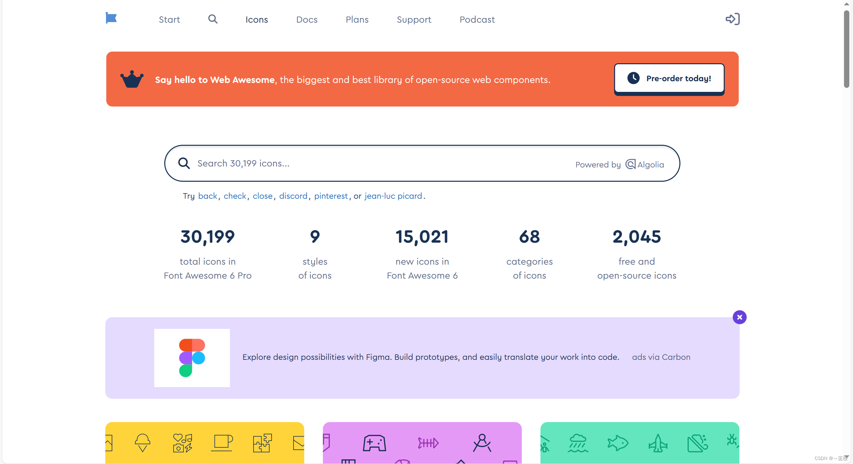Image resolution: width=853 pixels, height=464 pixels.
Task: Click the Algolia logo
Action: [x=645, y=164]
